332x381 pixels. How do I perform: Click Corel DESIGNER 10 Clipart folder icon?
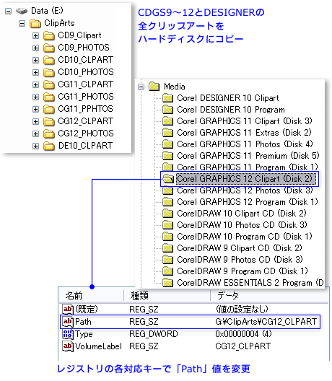pos(167,98)
